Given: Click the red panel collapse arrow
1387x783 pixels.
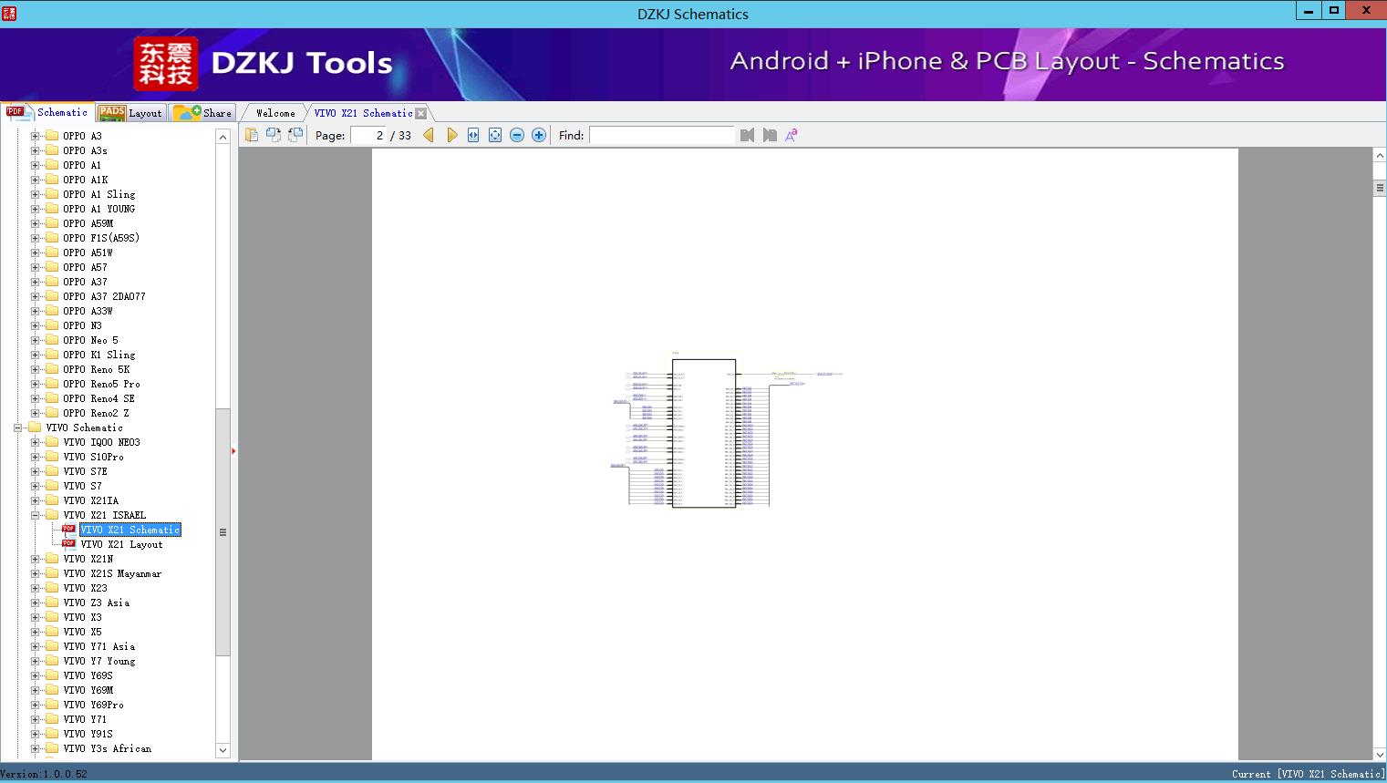Looking at the screenshot, I should [233, 450].
